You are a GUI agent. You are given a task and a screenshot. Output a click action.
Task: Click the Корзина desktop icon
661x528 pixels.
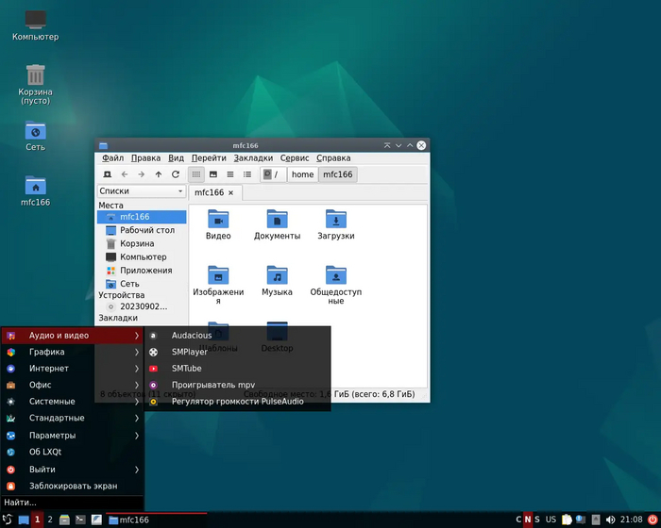coord(36,74)
